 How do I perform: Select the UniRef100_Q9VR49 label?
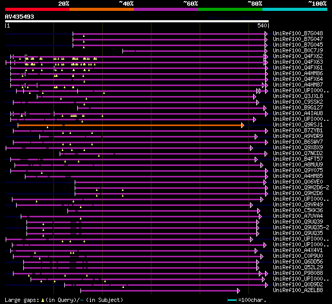coord(298,205)
